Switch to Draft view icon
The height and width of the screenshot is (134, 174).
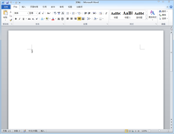pos(138,131)
